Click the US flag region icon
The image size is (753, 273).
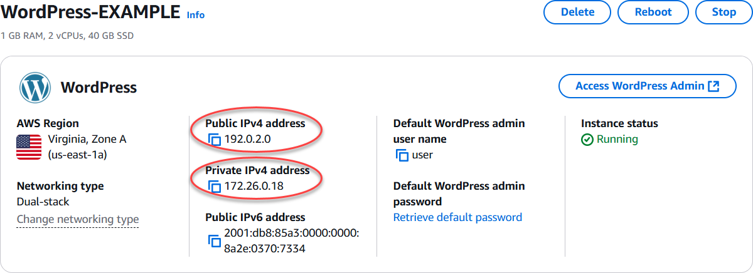29,147
